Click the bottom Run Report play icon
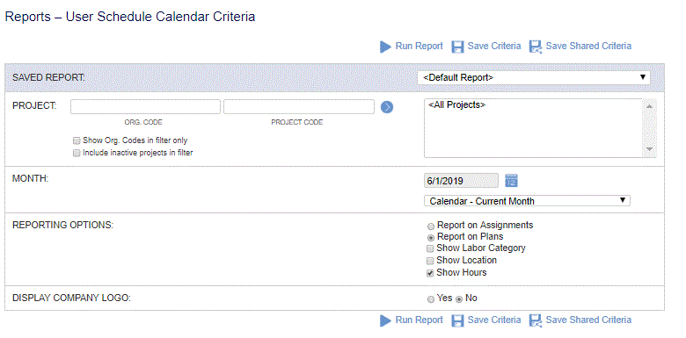This screenshot has height=338, width=686. coord(385,321)
